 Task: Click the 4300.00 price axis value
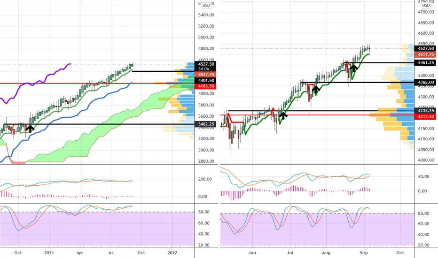426,97
